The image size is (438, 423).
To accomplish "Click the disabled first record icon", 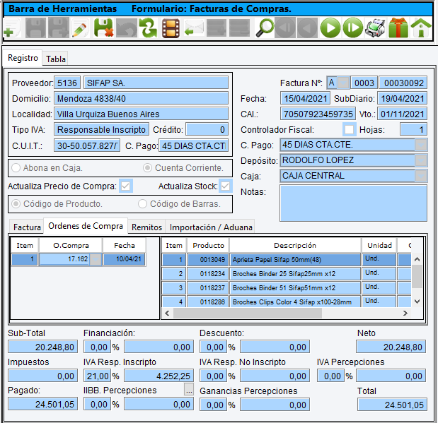I will coord(285,28).
